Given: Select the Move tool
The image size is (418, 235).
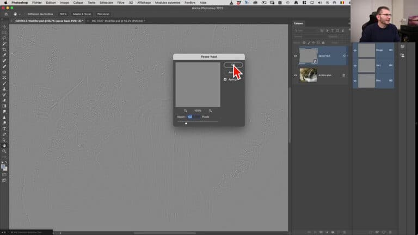Looking at the screenshot, I should [4, 27].
